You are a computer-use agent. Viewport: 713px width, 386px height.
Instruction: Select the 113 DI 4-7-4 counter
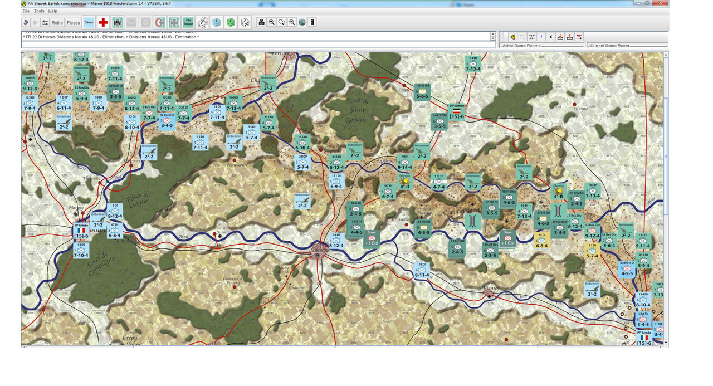click(x=439, y=183)
